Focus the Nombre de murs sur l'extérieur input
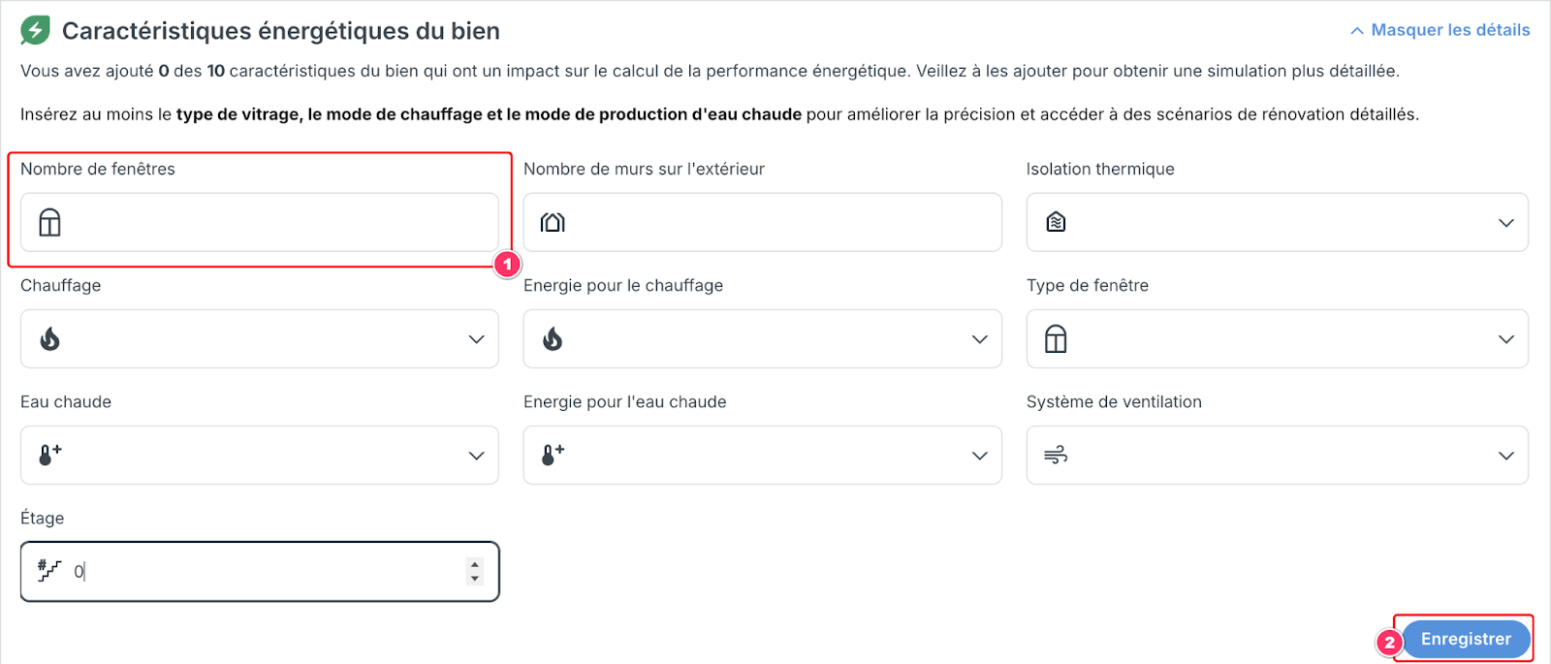Viewport: 1551px width, 664px height. point(762,222)
